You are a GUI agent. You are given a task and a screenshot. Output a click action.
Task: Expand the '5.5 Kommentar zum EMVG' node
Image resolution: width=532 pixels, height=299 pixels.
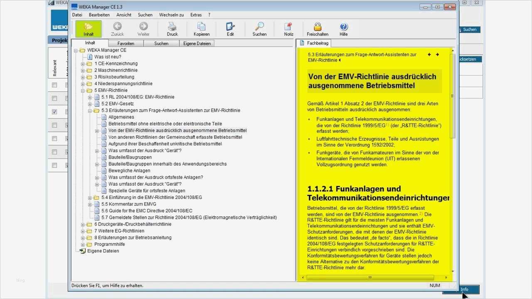(90, 204)
